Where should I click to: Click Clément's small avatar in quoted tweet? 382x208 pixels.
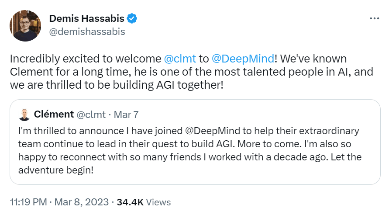[24, 115]
